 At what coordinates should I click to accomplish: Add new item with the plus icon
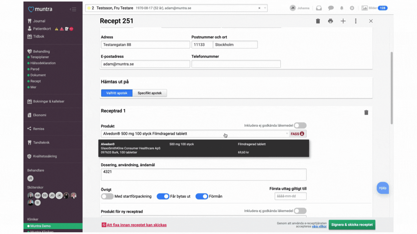[343, 21]
